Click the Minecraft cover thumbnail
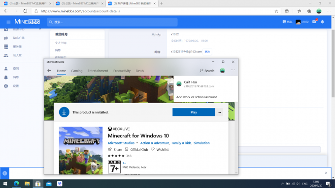Viewport: 335px width, 188px height. [81, 150]
